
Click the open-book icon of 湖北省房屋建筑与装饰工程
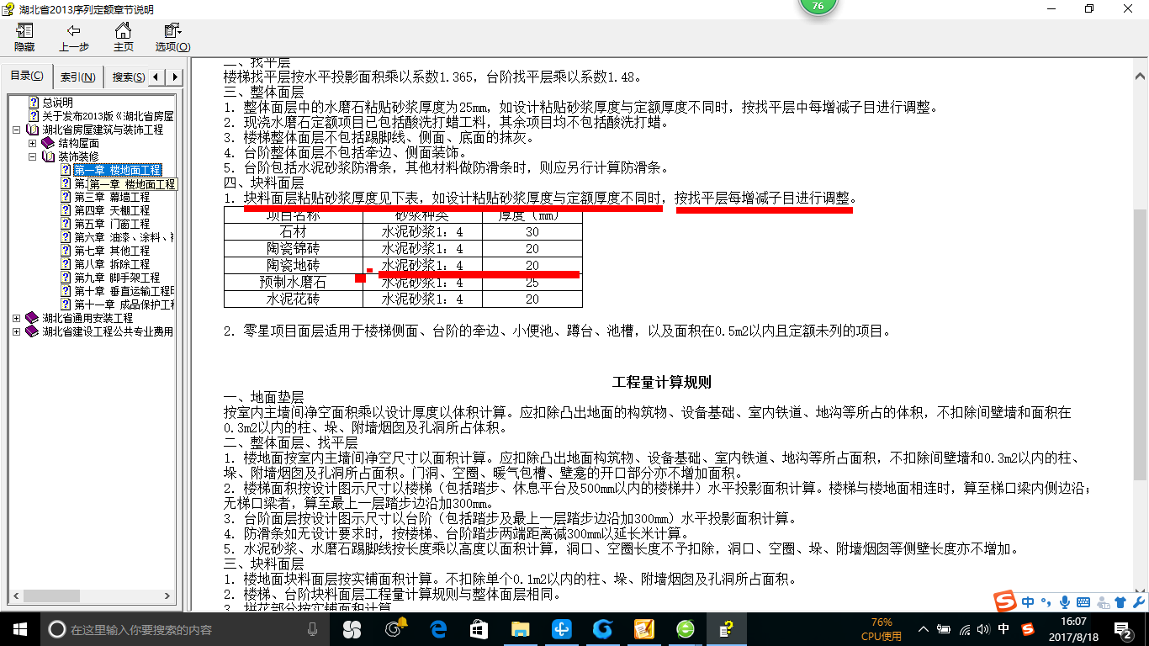tap(32, 130)
